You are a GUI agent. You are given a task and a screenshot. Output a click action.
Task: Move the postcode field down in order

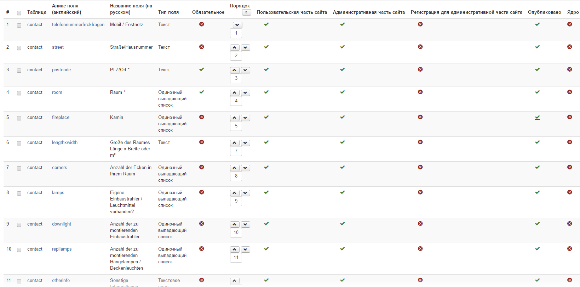[x=246, y=70]
